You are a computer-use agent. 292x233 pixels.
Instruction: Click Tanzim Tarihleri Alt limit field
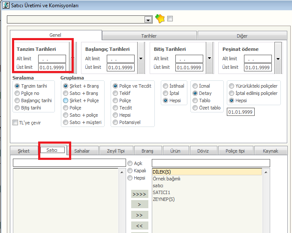click(52, 59)
